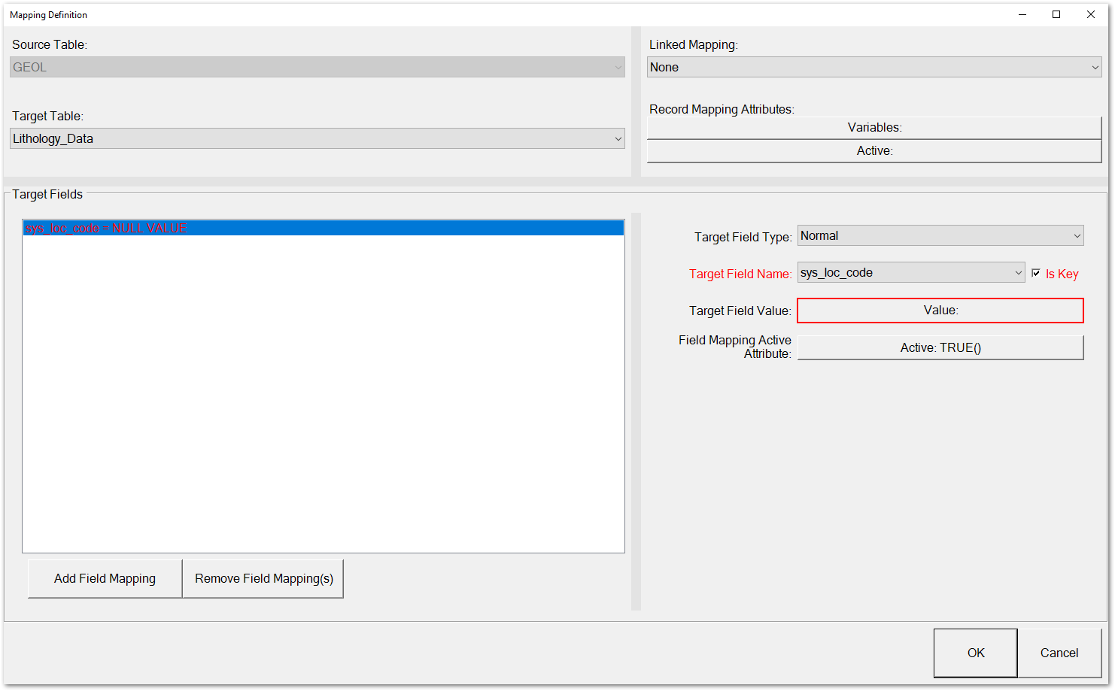The image size is (1115, 691).
Task: Confirm with the OK button
Action: (976, 653)
